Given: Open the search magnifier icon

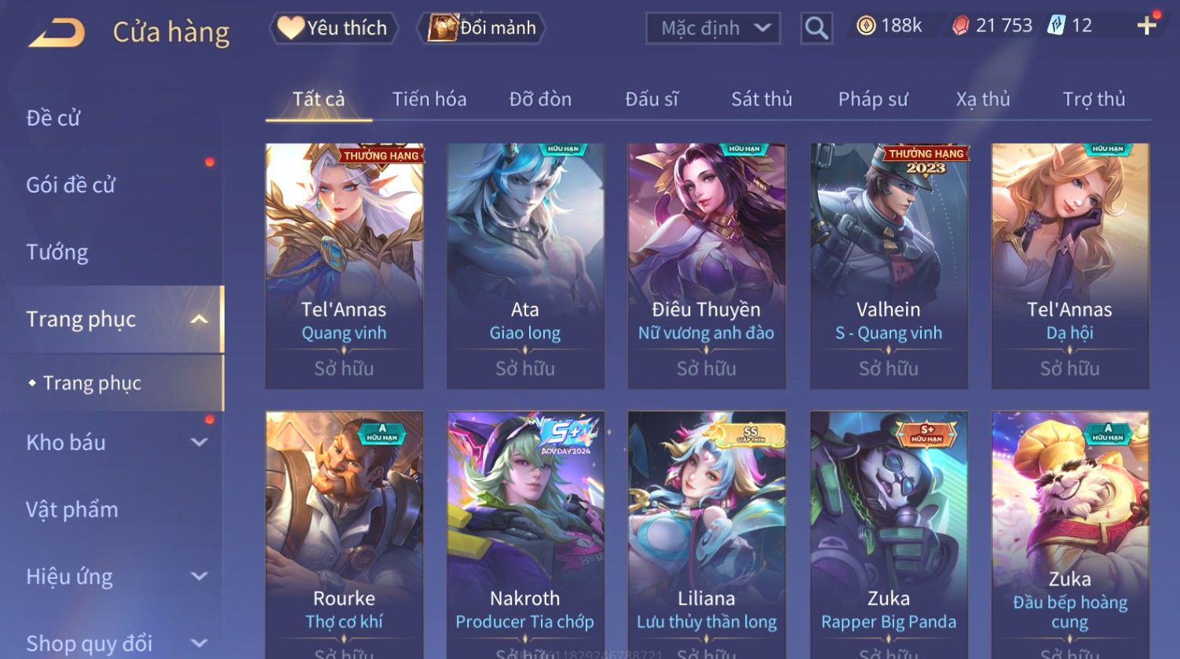Looking at the screenshot, I should pos(817,28).
